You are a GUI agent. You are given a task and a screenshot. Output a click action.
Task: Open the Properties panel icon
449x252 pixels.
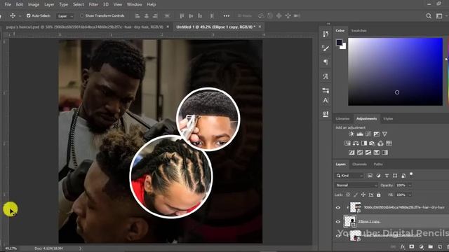(326, 91)
